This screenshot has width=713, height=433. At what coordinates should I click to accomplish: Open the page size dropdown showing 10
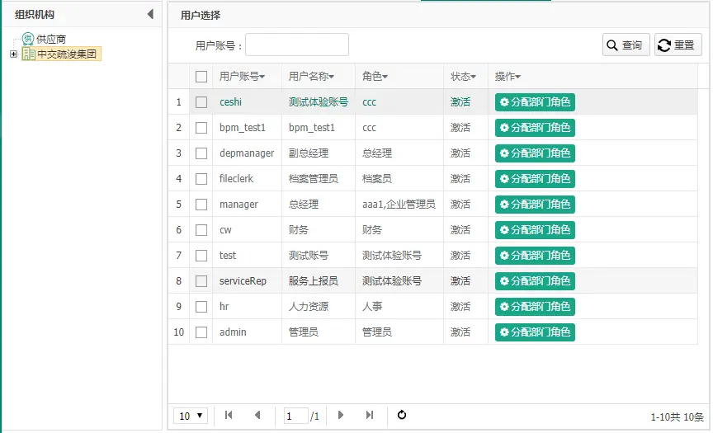(x=191, y=416)
